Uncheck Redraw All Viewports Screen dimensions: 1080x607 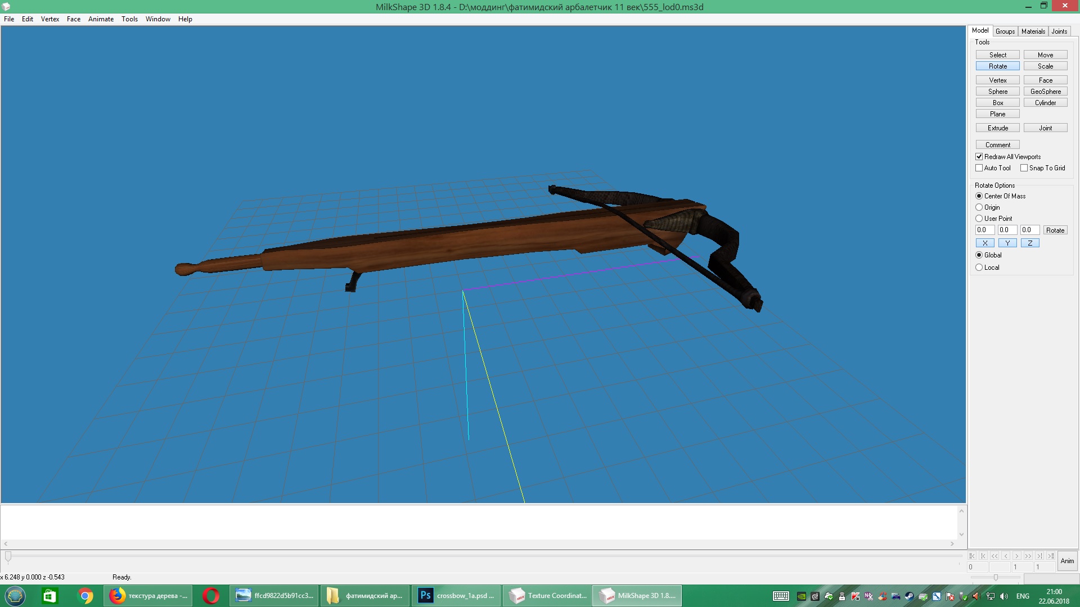979,157
